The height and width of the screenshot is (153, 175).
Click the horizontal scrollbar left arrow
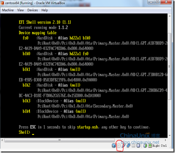[2, 140]
